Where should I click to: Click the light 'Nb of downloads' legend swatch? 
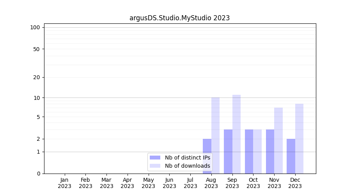pos(155,166)
